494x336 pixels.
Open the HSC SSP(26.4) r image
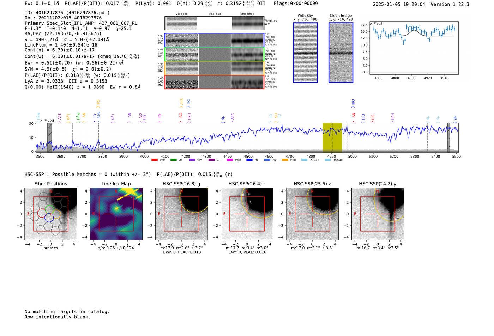tap(247, 214)
